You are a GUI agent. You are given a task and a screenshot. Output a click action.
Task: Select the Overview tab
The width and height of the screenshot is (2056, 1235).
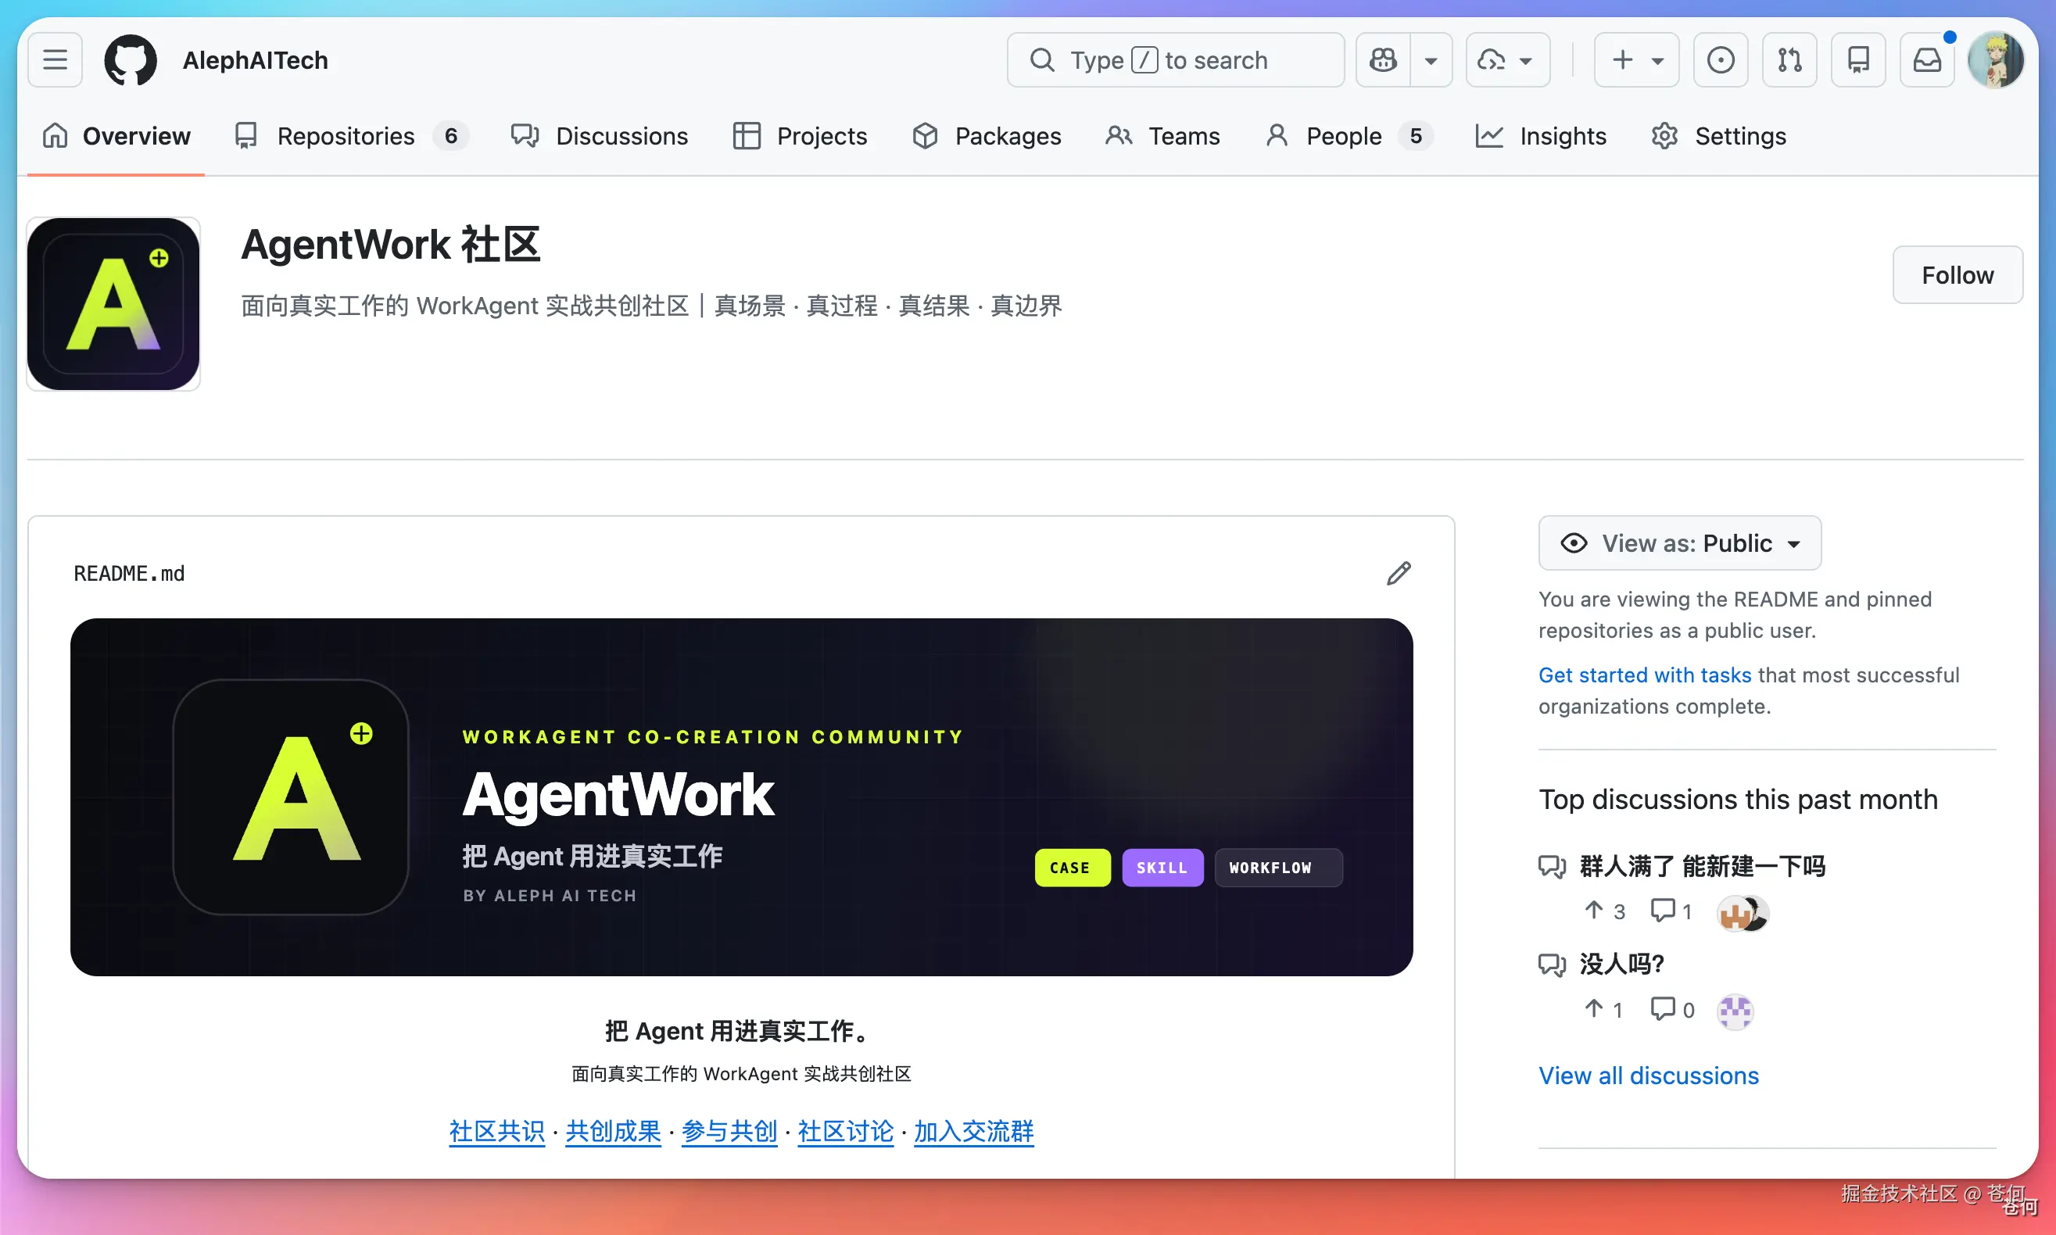(x=116, y=136)
